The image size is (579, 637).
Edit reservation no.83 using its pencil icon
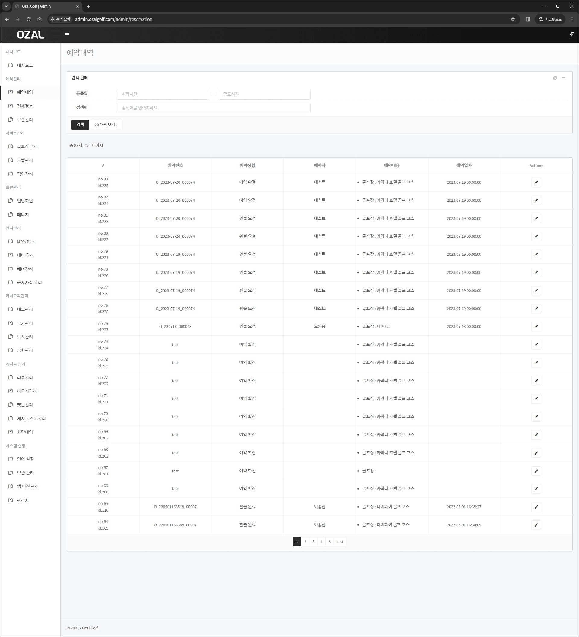(536, 182)
